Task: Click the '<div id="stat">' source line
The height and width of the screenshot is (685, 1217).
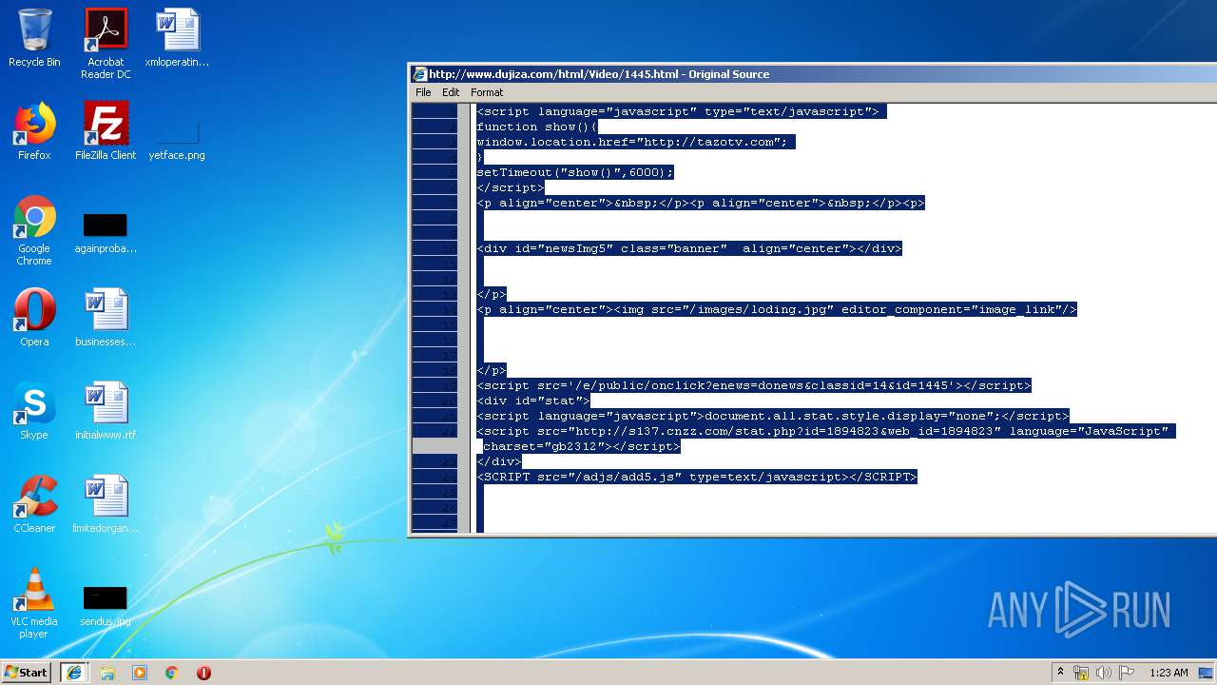Action: pyautogui.click(x=533, y=401)
